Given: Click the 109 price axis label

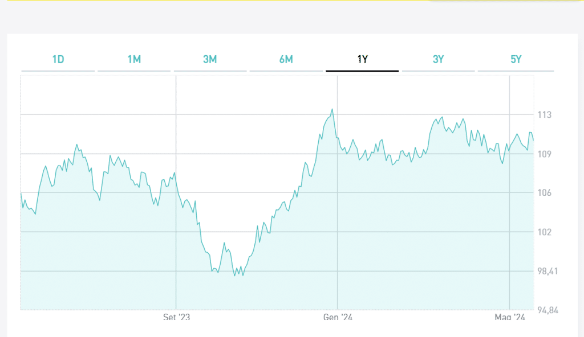Looking at the screenshot, I should (x=545, y=154).
